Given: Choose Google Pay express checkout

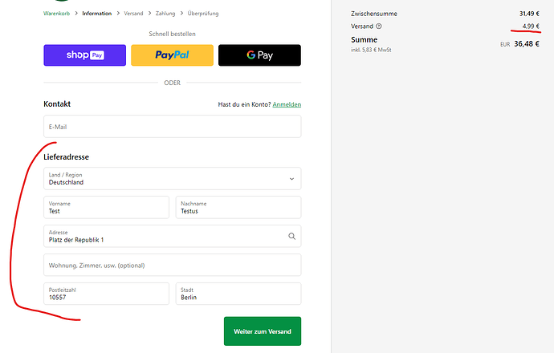Looking at the screenshot, I should pos(259,55).
